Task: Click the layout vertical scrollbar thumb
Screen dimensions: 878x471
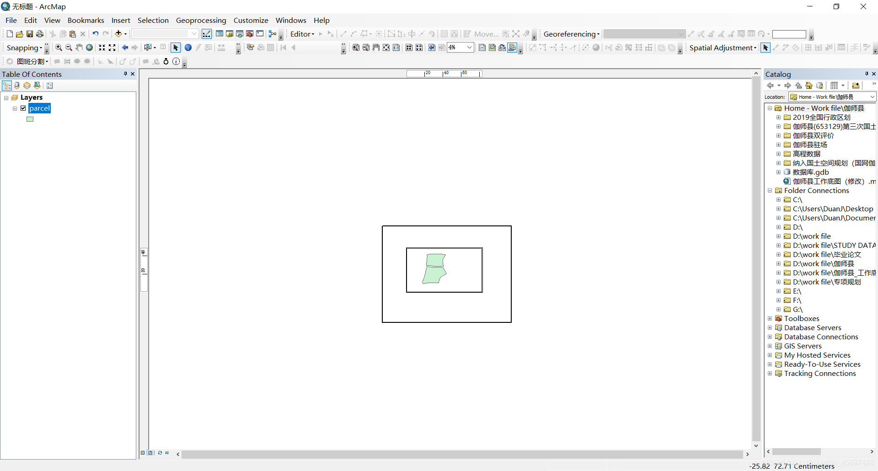Action: pyautogui.click(x=756, y=259)
